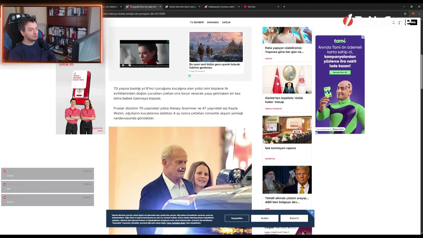Click the commission meeting thumbnail
The image size is (423, 238).
(x=287, y=130)
